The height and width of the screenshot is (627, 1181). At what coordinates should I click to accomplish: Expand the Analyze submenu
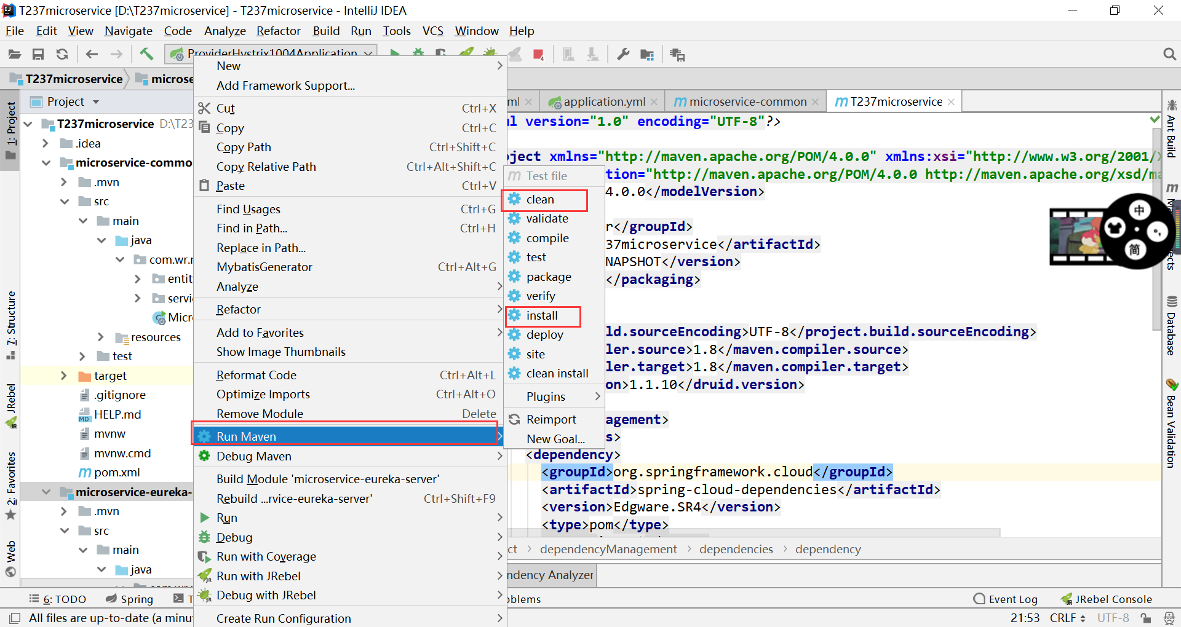(x=349, y=286)
